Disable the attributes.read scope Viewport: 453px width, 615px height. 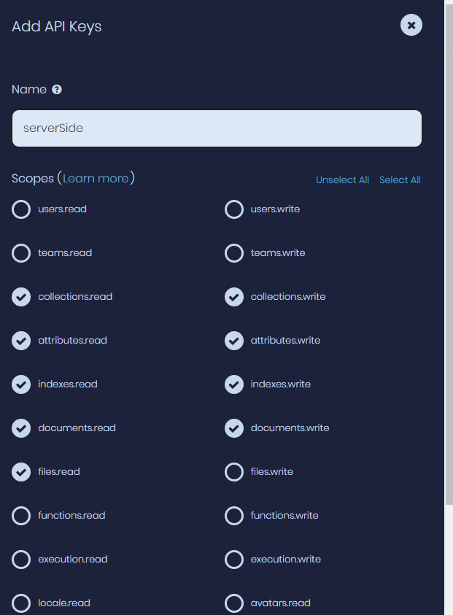[x=21, y=341]
